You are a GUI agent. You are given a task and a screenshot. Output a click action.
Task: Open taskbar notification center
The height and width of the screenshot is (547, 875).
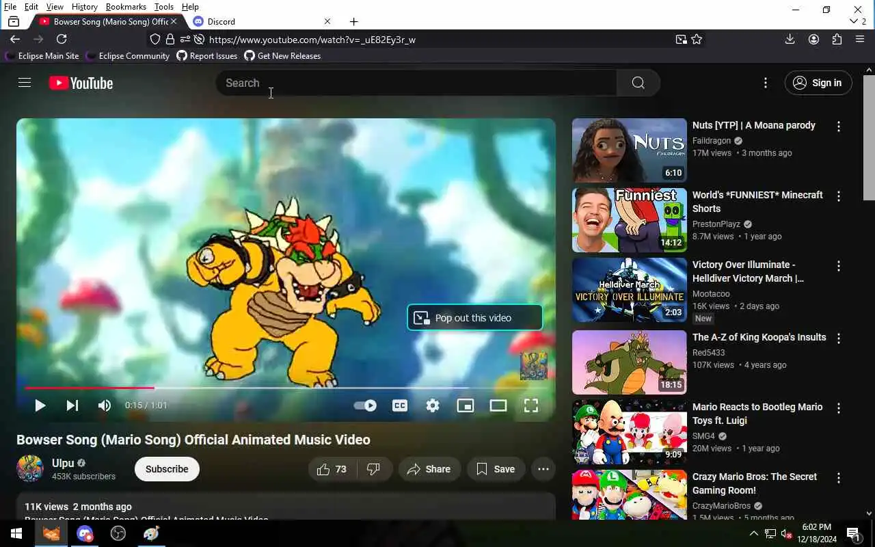[x=854, y=533]
